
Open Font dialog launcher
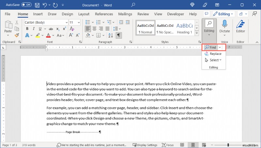pos(80,42)
